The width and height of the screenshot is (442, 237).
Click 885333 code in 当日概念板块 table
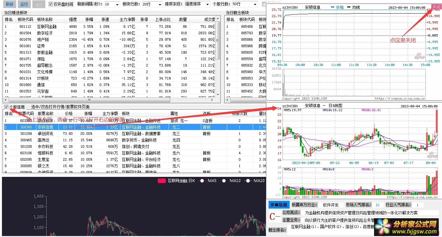247,85
